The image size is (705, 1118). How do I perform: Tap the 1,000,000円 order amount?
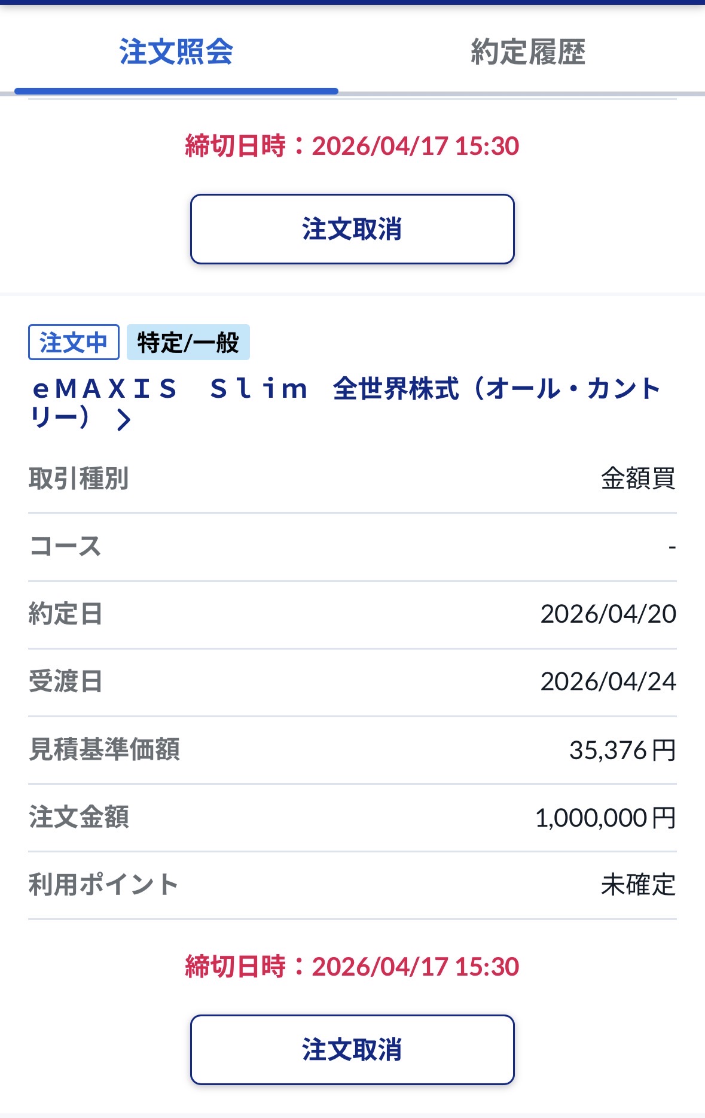pyautogui.click(x=605, y=817)
